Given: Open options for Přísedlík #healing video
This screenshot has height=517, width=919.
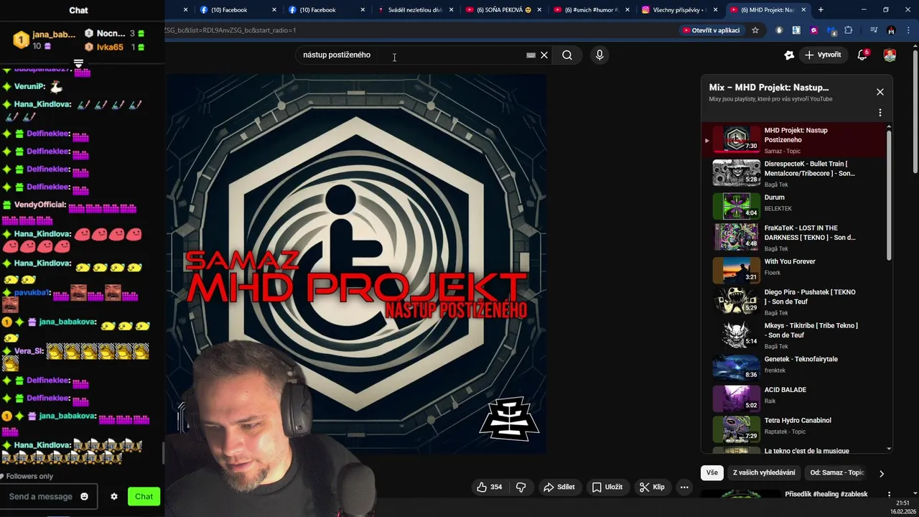Looking at the screenshot, I should point(889,495).
